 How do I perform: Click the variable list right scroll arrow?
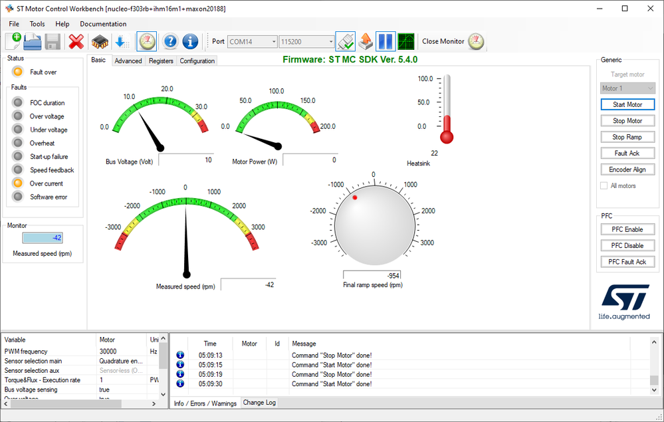pos(154,404)
